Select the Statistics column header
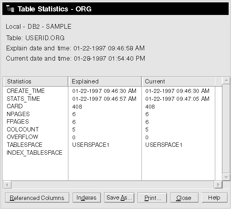The width and height of the screenshot is (231, 209). (x=35, y=81)
